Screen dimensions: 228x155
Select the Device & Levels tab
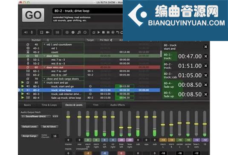tap(74, 105)
